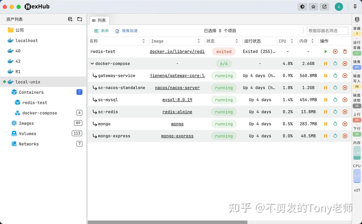Click the add host database icon
This screenshot has width=362, height=224.
[70, 19]
